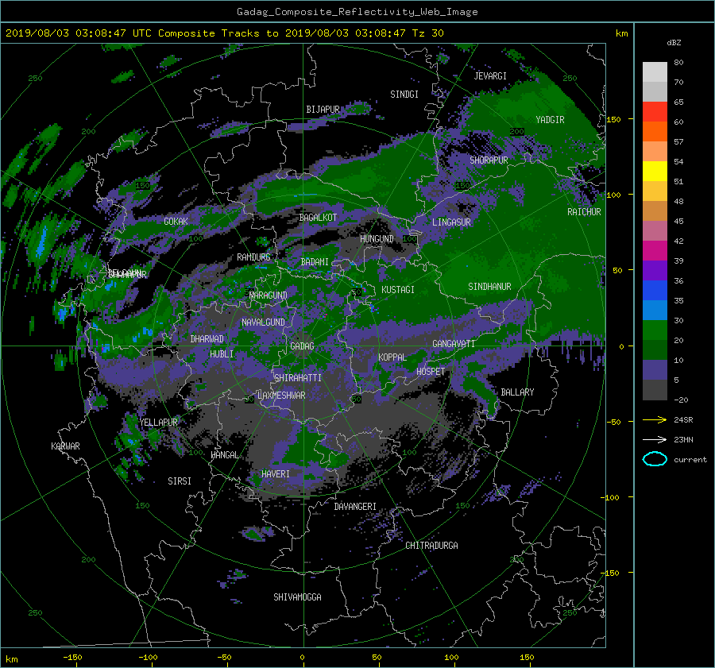This screenshot has height=668, width=715.
Task: Click the SHIVAMOGGA city label
Action: (297, 597)
